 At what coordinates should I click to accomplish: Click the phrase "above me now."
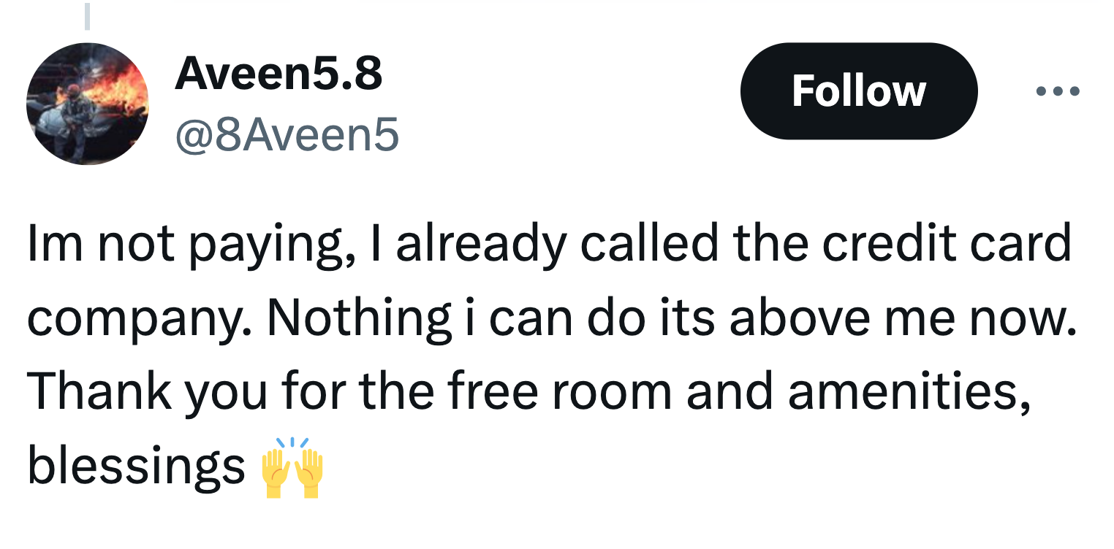click(903, 318)
